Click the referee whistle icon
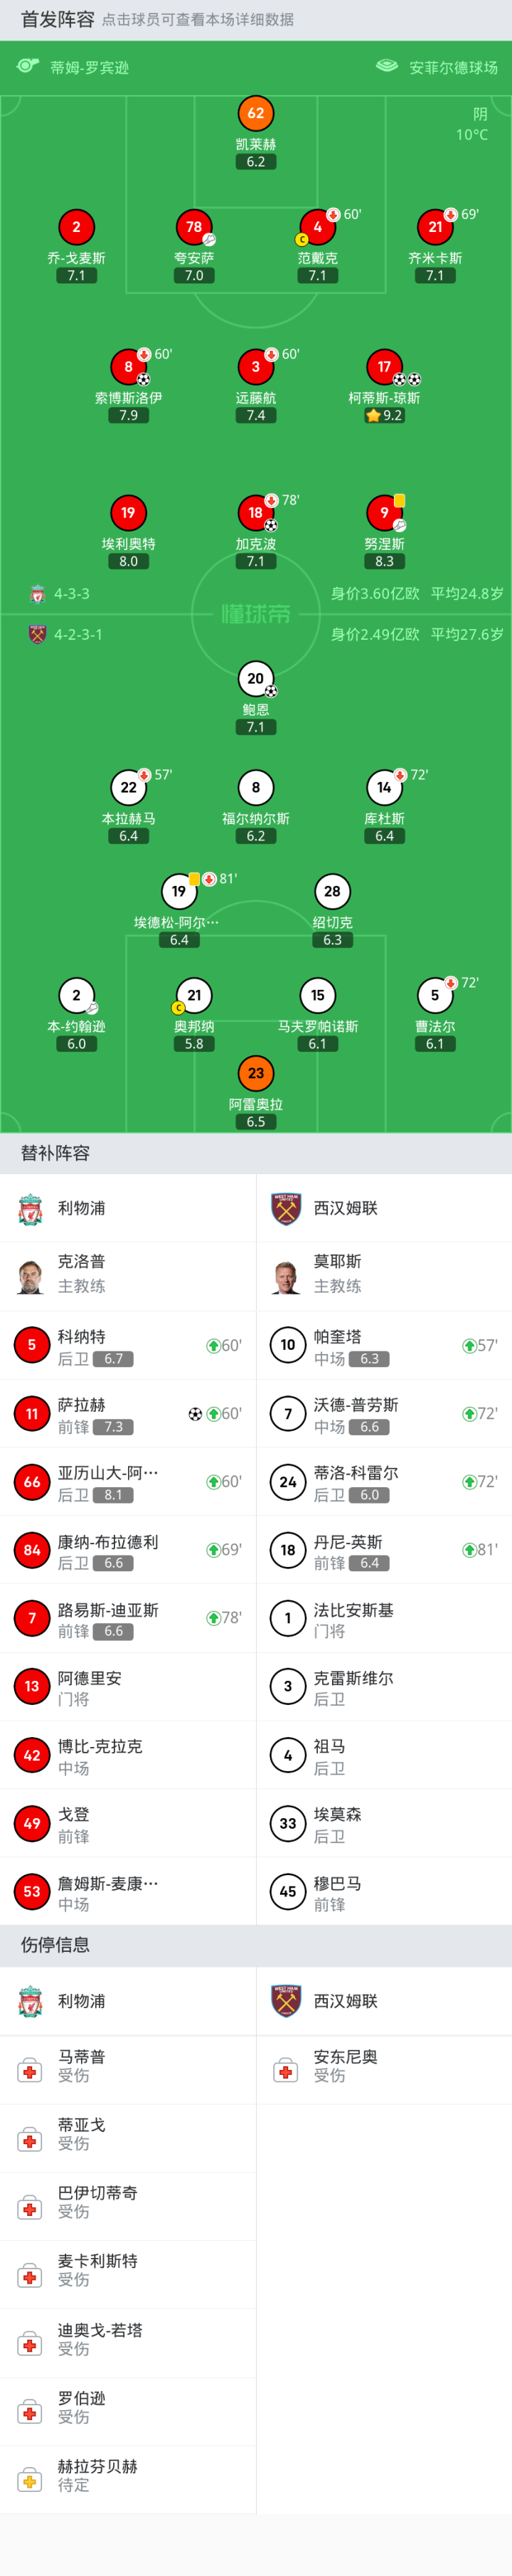 (27, 66)
